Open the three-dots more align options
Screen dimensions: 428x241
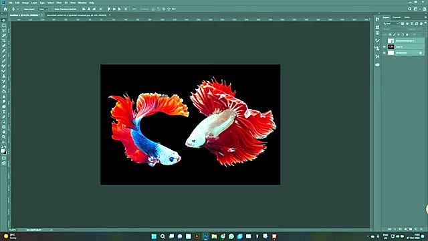(x=134, y=9)
